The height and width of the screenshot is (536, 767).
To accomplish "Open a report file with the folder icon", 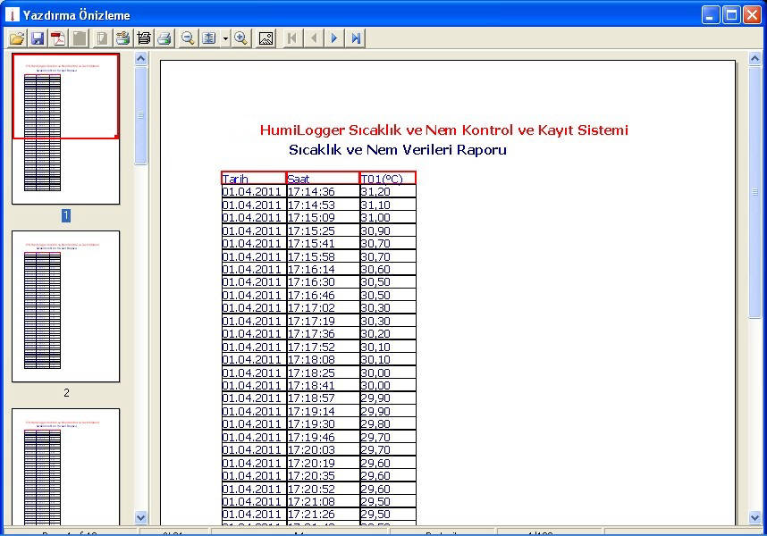I will click(17, 38).
